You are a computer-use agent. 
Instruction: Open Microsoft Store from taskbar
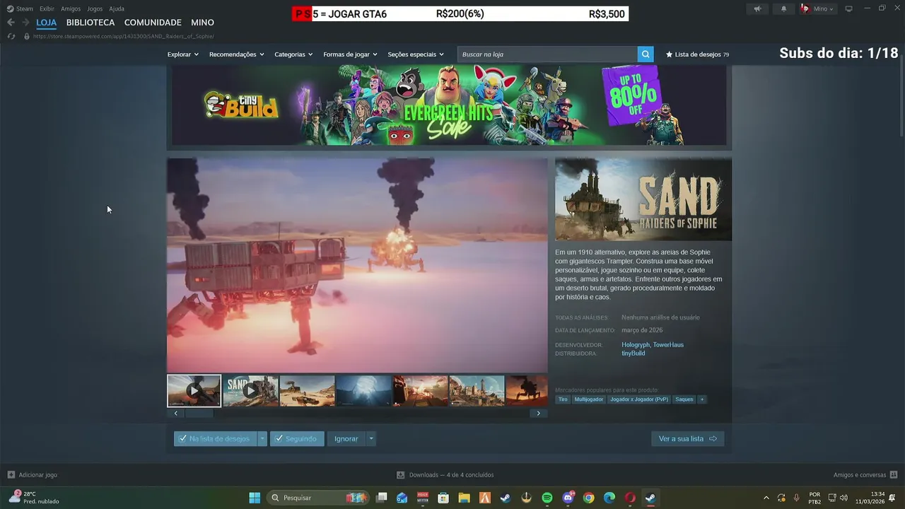[x=443, y=498]
